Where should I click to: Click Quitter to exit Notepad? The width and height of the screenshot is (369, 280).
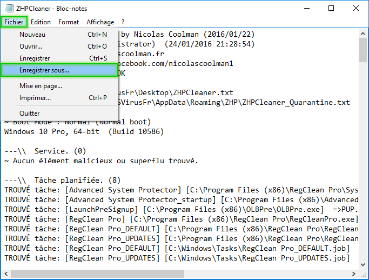coord(30,114)
